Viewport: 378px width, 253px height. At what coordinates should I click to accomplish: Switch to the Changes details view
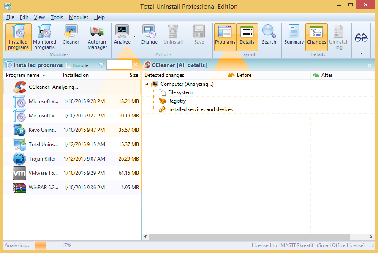pyautogui.click(x=316, y=37)
